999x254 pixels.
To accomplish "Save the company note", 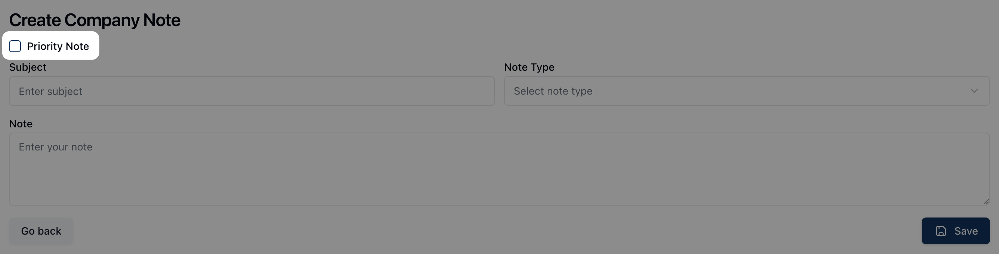I will tap(955, 231).
